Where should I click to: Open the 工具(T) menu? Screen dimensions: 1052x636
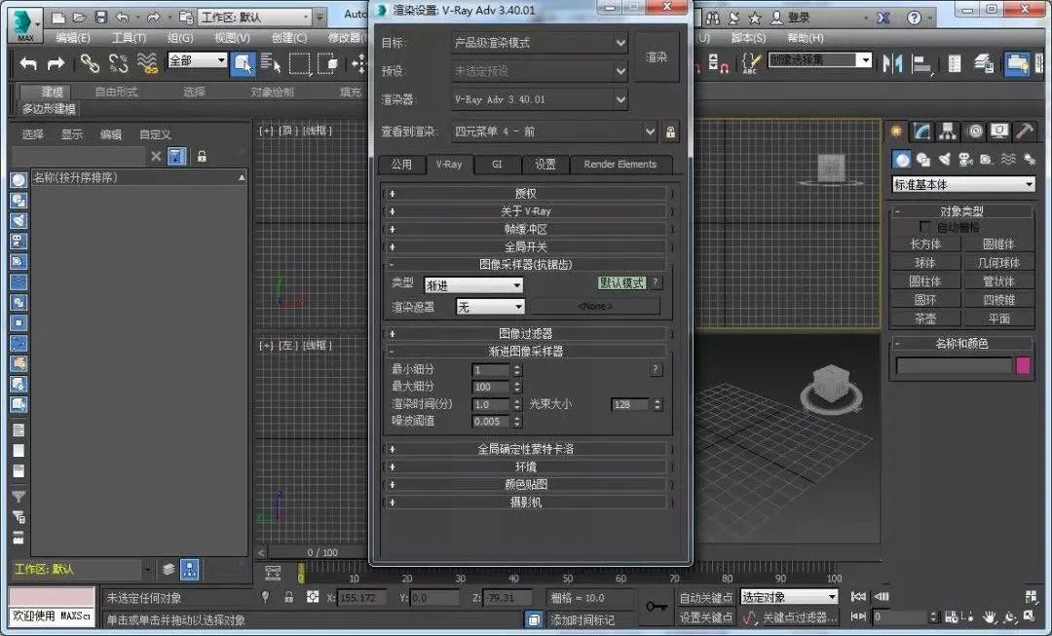click(x=129, y=38)
